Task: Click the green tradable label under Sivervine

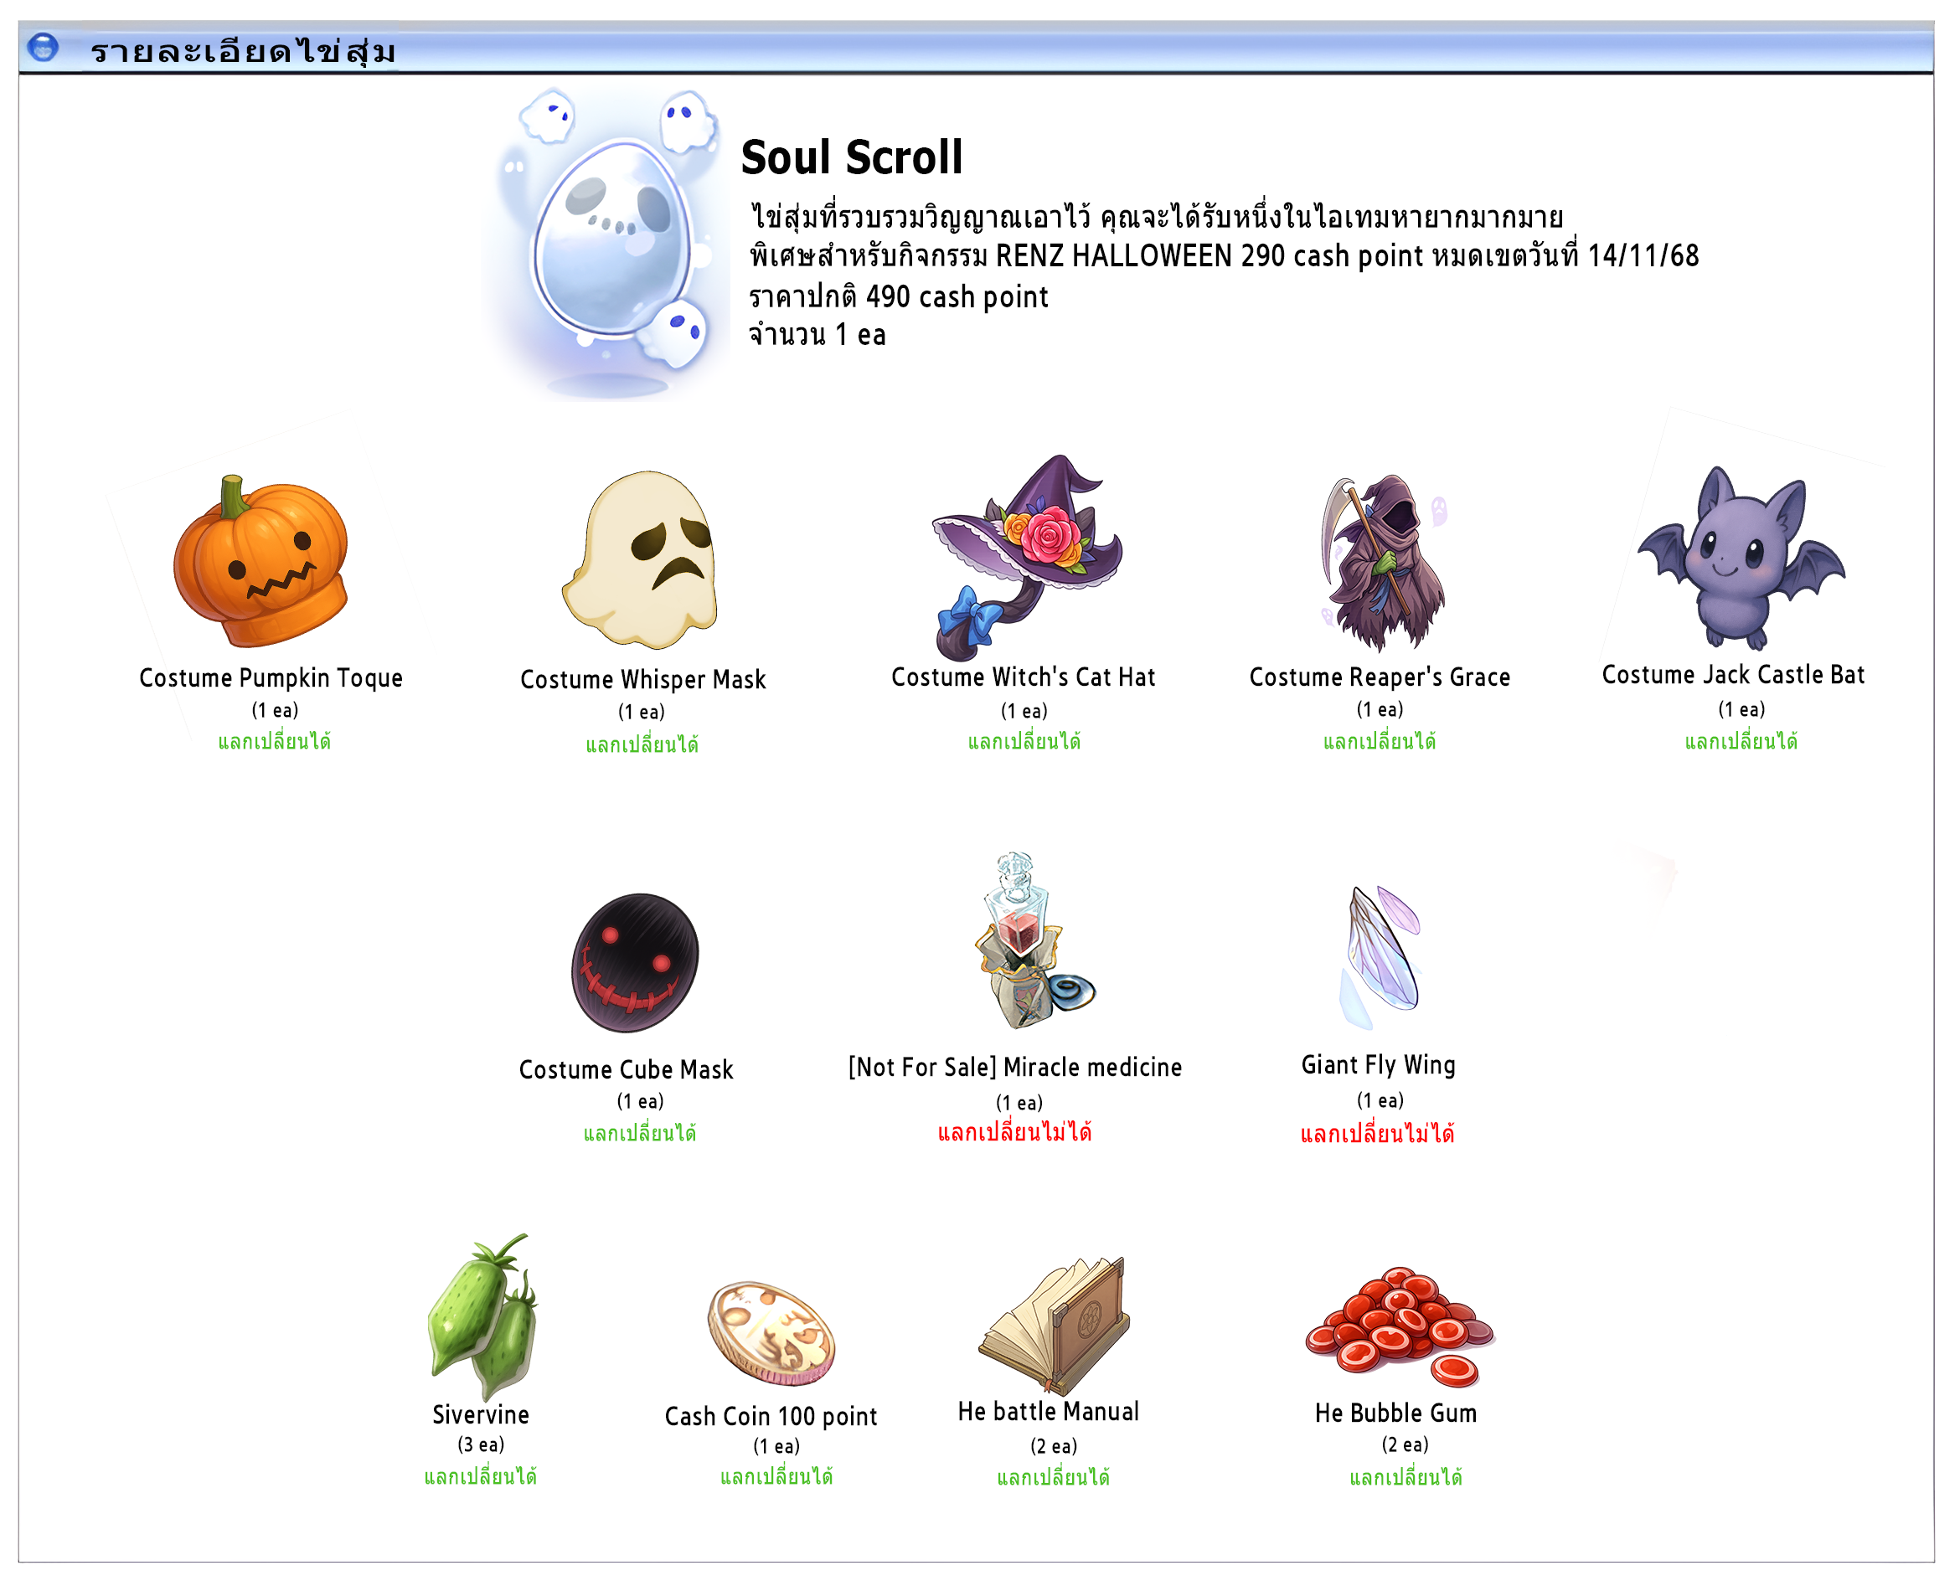Action: 481,1476
